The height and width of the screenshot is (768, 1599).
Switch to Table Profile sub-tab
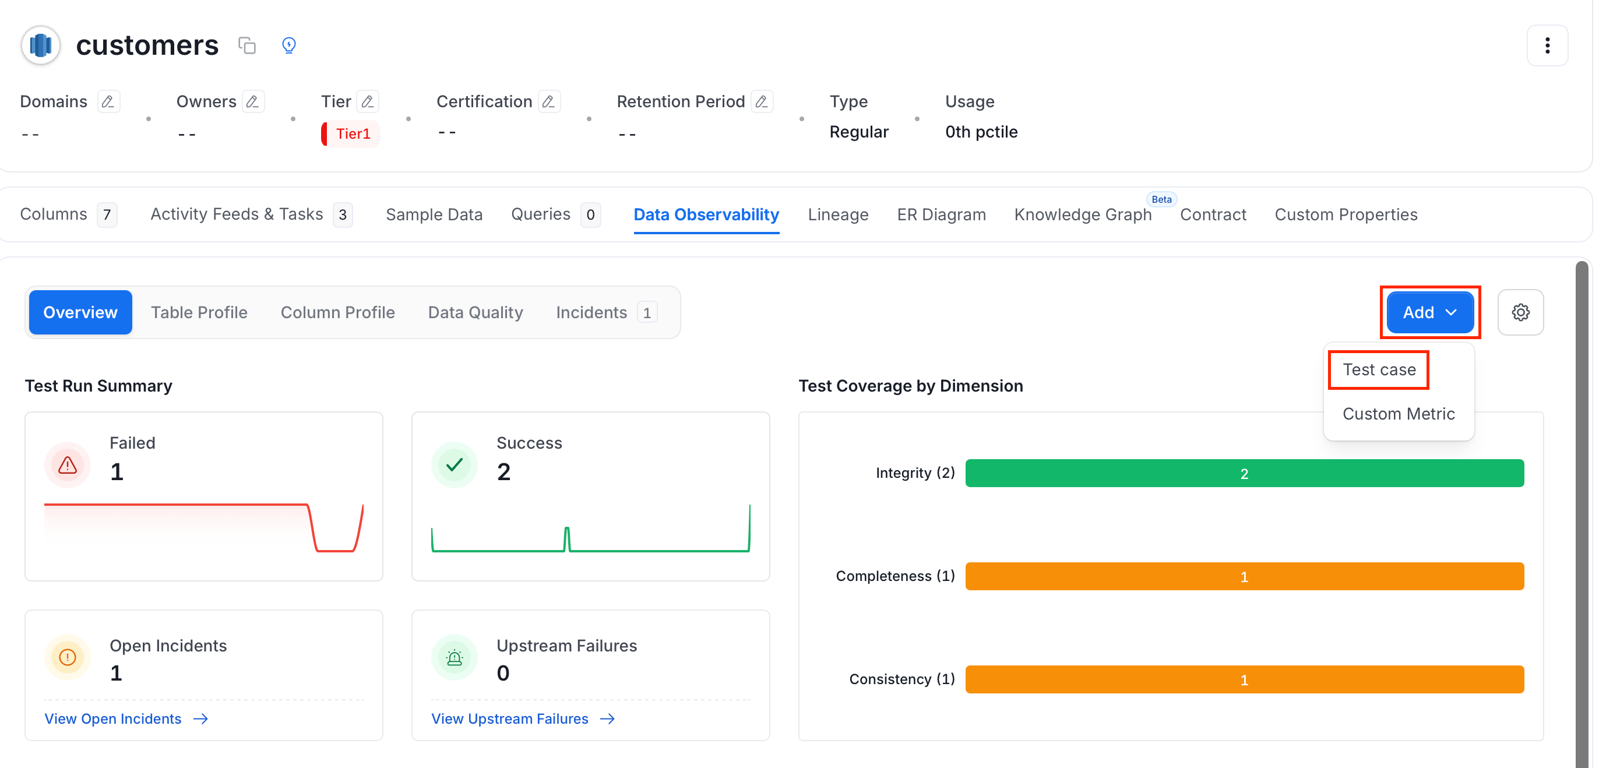click(199, 312)
